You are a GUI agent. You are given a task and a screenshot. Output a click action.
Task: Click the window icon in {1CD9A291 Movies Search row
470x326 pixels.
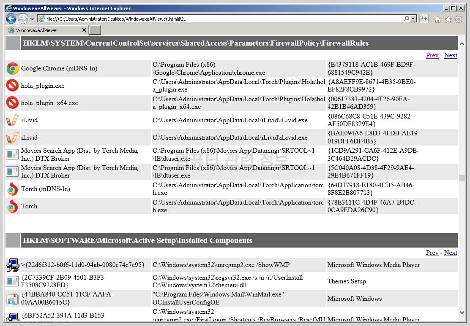13,154
